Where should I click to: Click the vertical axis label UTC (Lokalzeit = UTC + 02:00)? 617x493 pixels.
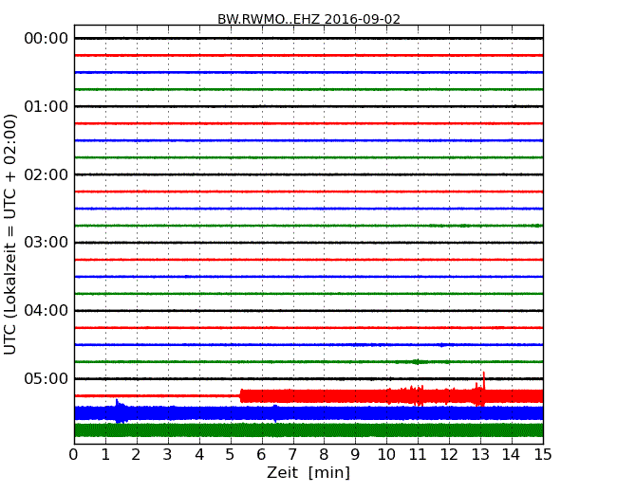pos(9,234)
